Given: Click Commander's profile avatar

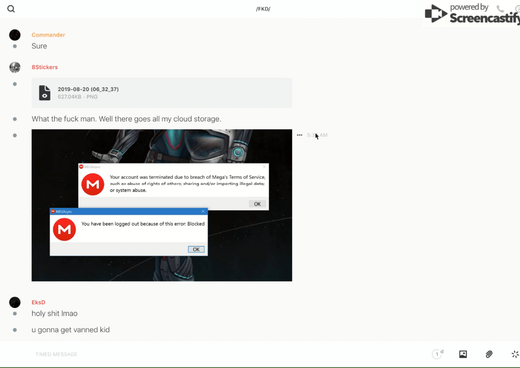Looking at the screenshot, I should tap(15, 35).
